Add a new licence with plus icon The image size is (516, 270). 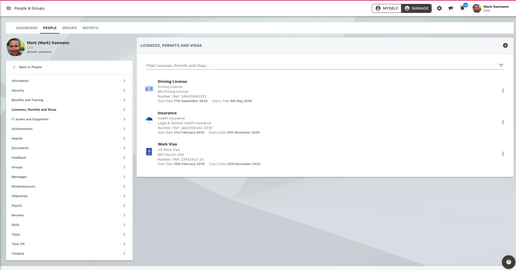tap(505, 46)
